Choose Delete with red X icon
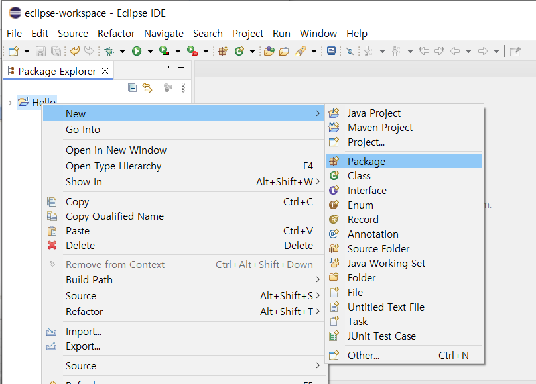 point(184,246)
